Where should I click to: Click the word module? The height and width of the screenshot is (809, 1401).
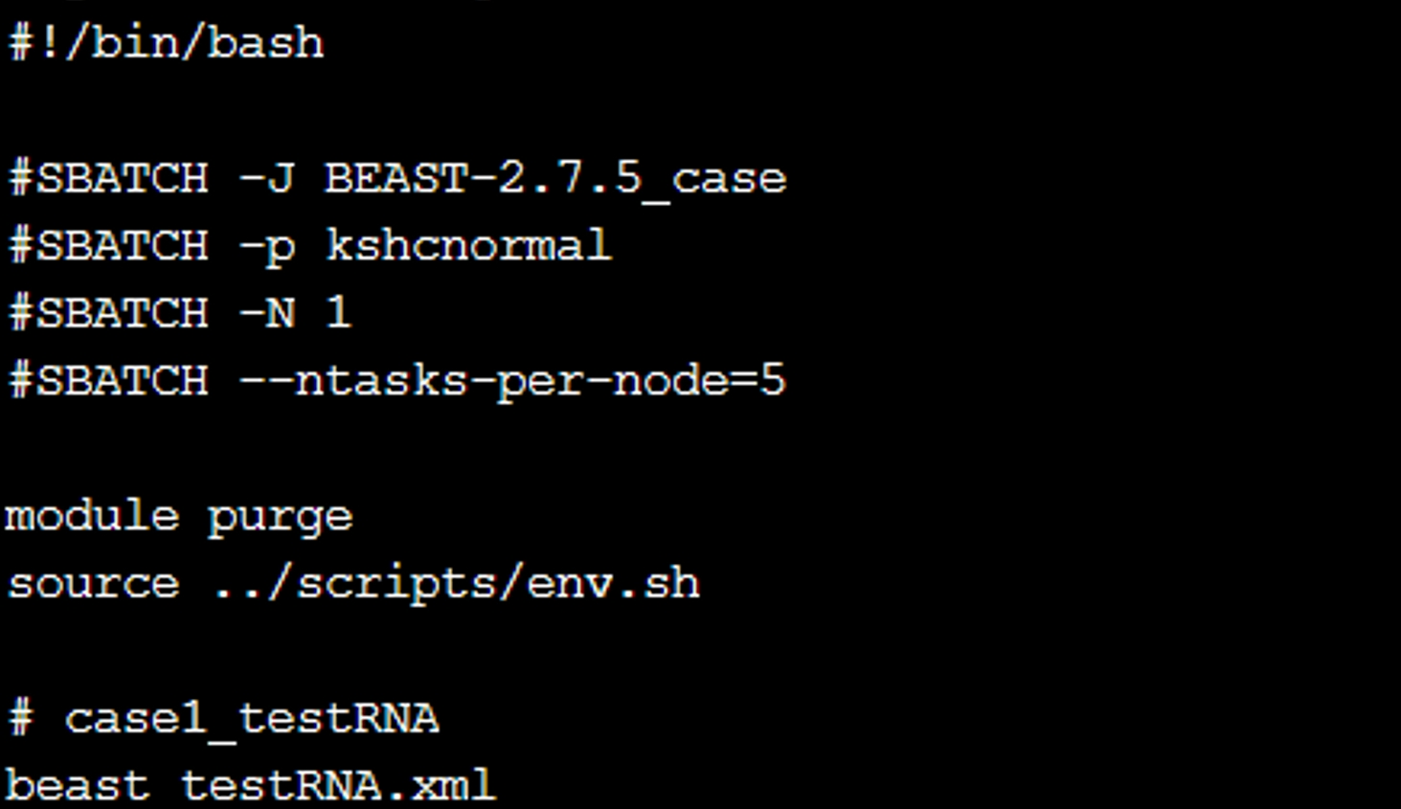(x=92, y=517)
